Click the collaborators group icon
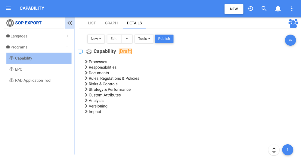301x162 pixels. [293, 23]
